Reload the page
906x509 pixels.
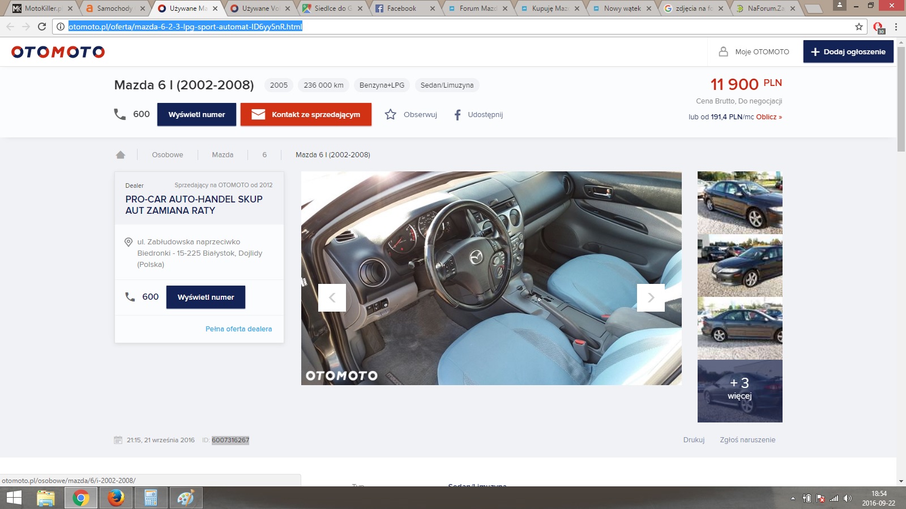click(41, 27)
